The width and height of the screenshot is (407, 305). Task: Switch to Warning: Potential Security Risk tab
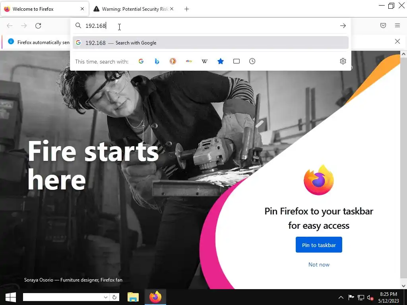tap(133, 9)
